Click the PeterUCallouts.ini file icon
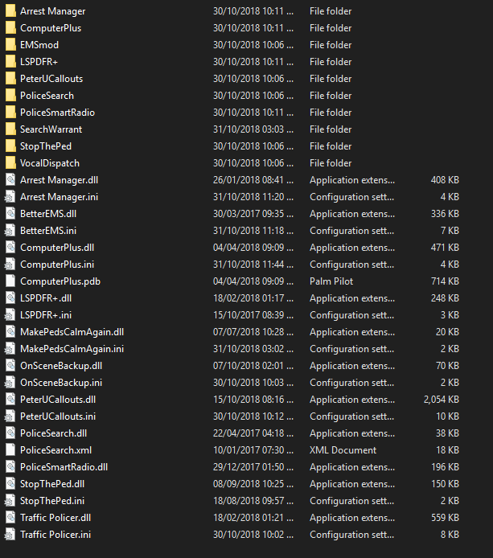This screenshot has height=558, width=493. coord(10,416)
